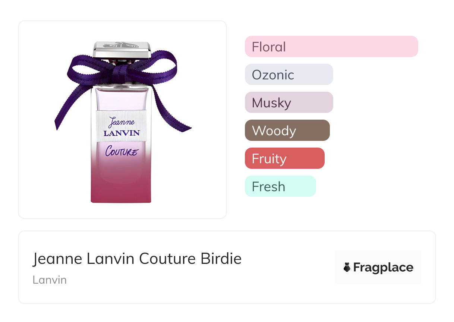Viewport: 454px width, 322px height.
Task: Click the clear upper glass of bottle
Action: 121,99
